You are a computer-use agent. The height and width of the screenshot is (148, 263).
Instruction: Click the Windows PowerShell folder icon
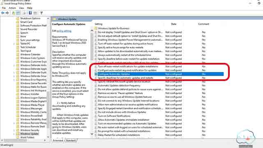tap(18, 116)
